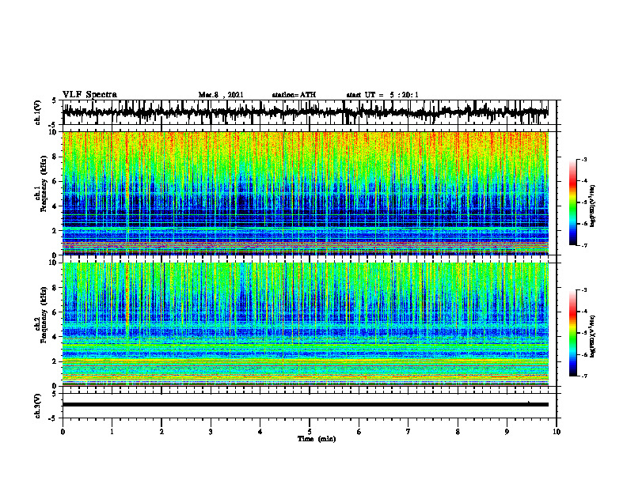Click the 6 kHz tick on ch.1 frequency axis
Viewport: 627px width, 484px height.
point(55,181)
